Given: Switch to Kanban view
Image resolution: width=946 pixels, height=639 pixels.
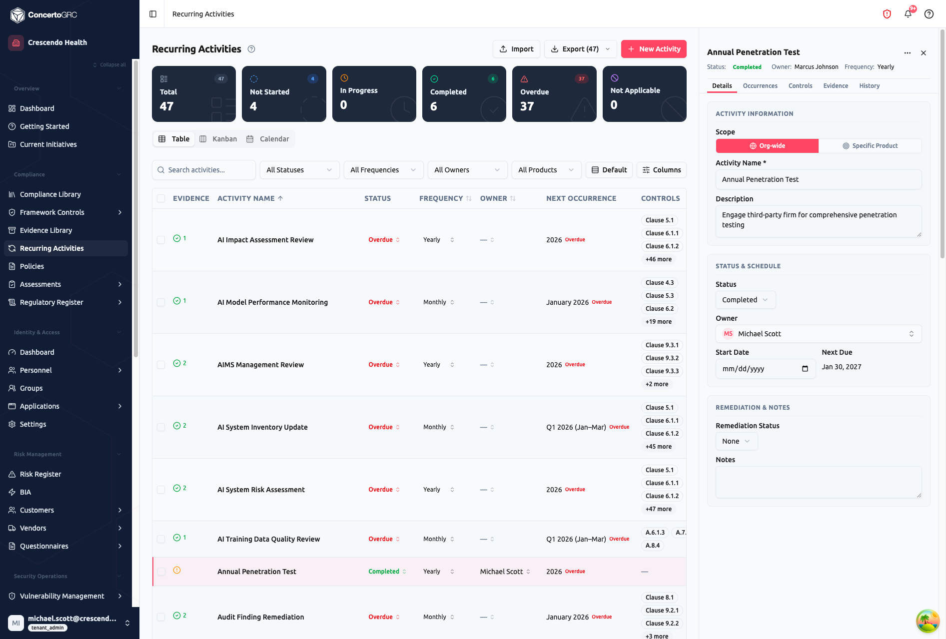Looking at the screenshot, I should (218, 139).
